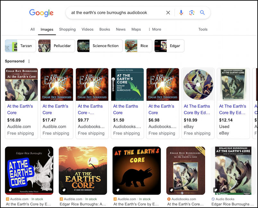Image resolution: width=258 pixels, height=208 pixels.
Task: Switch to the All tab
Action: [33, 29]
